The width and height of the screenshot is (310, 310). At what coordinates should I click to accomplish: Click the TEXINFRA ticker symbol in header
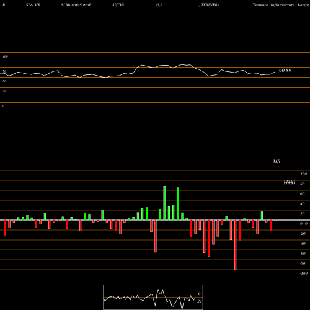(210, 5)
